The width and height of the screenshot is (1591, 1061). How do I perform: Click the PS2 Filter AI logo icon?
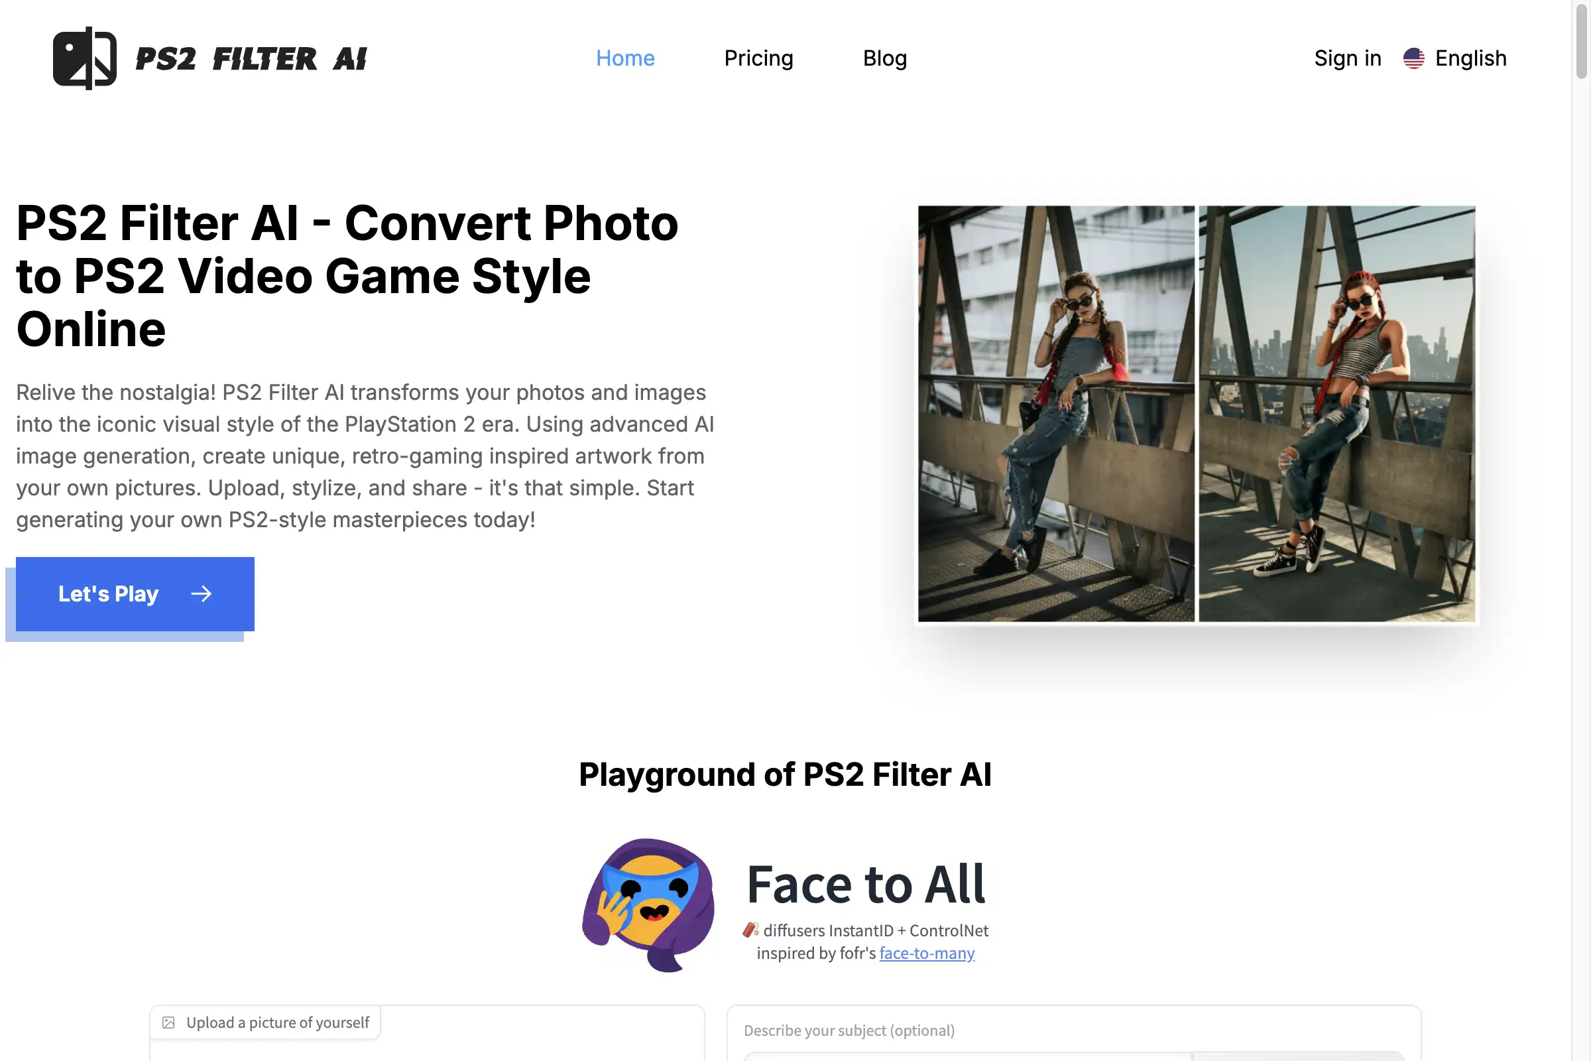point(84,57)
